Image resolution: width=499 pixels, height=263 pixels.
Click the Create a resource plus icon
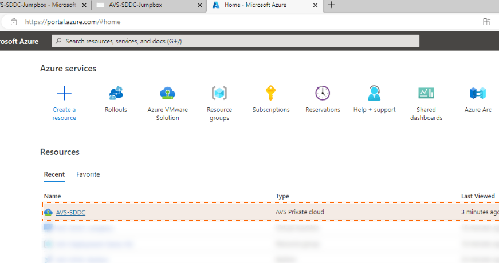tap(64, 93)
